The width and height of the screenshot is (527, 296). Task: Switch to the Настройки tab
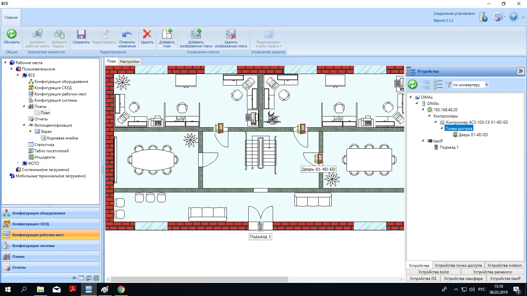click(130, 62)
